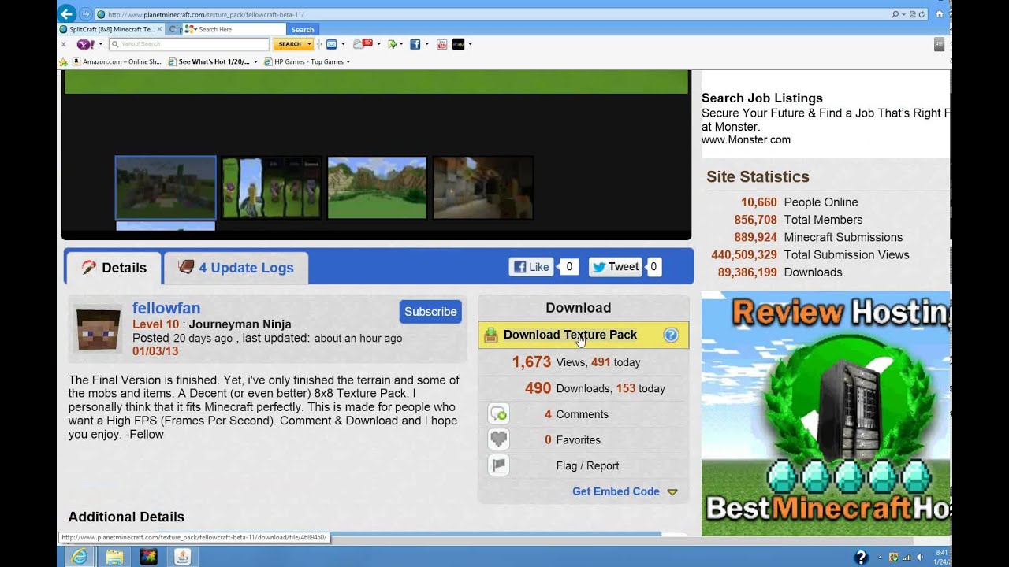Open the HP Games bookmark dropdown arrow
The image size is (1009, 567).
348,61
